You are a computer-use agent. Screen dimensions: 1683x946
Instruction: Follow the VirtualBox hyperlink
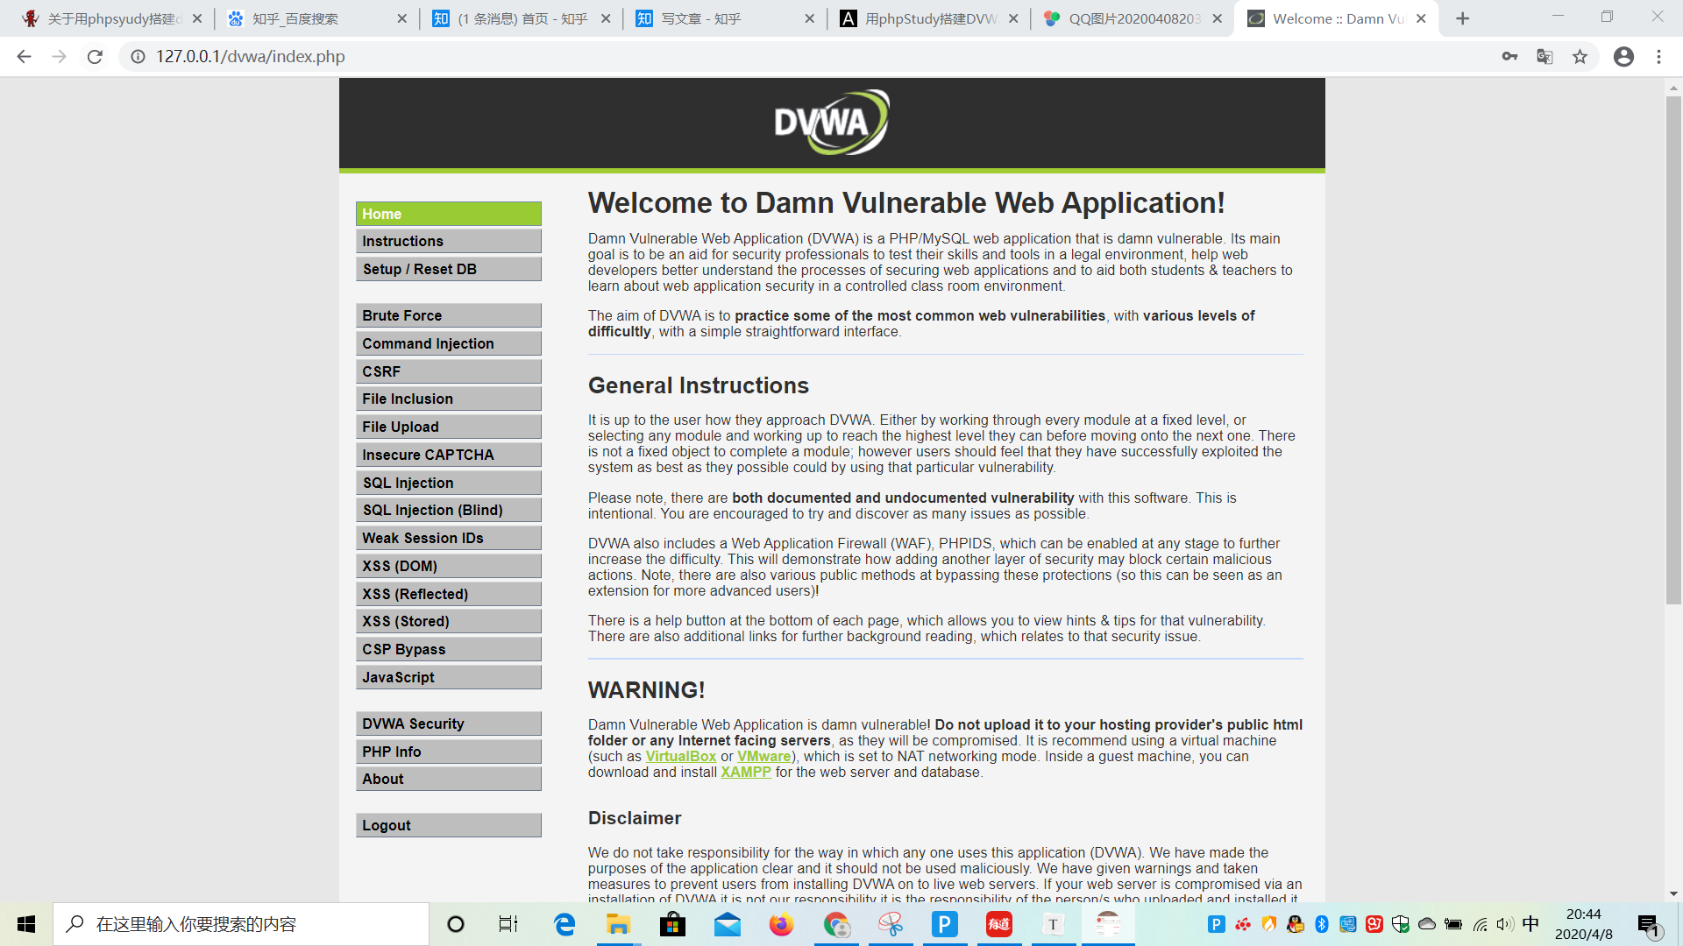[x=680, y=757]
